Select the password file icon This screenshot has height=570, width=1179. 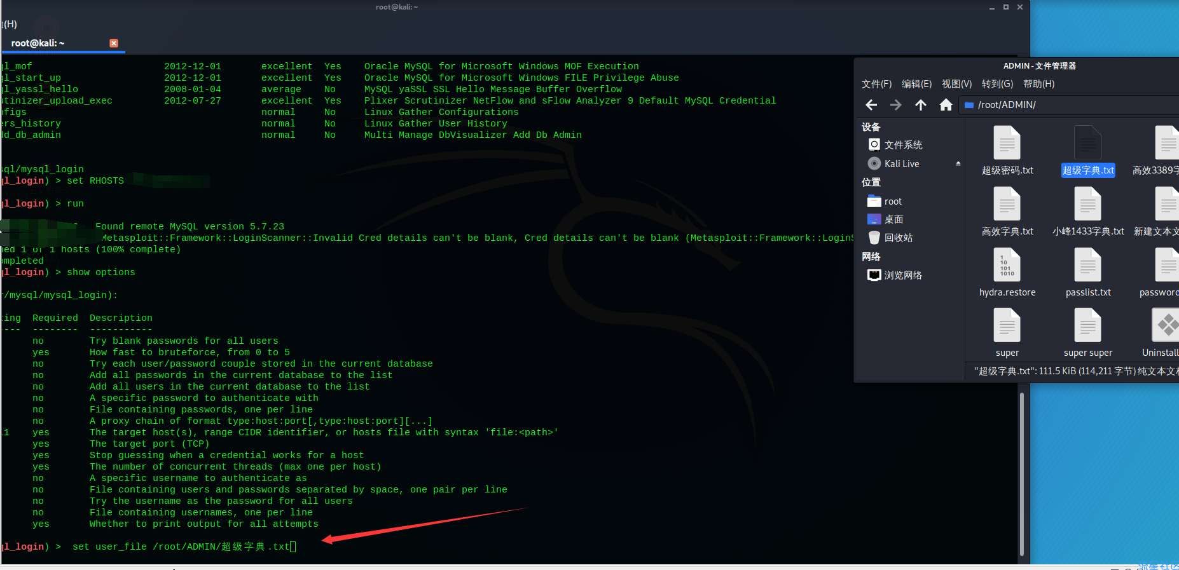(1168, 264)
